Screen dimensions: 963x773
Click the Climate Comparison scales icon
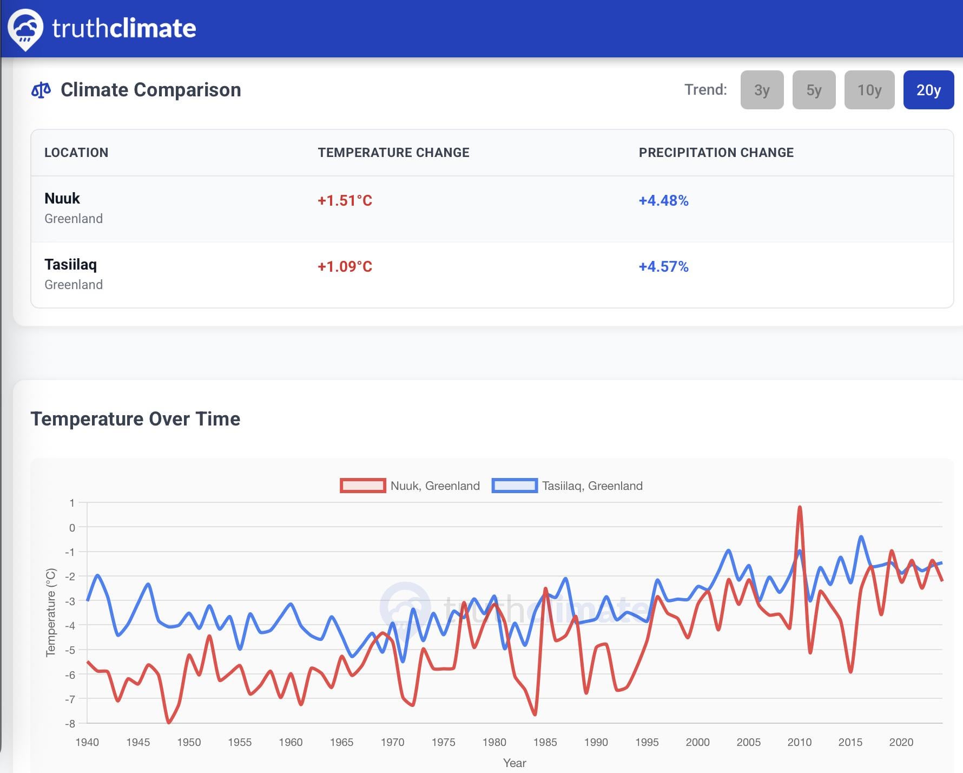coord(41,90)
